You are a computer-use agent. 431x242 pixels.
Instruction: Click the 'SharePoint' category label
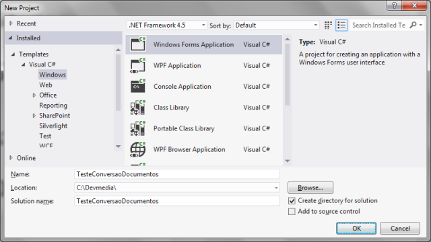point(55,116)
